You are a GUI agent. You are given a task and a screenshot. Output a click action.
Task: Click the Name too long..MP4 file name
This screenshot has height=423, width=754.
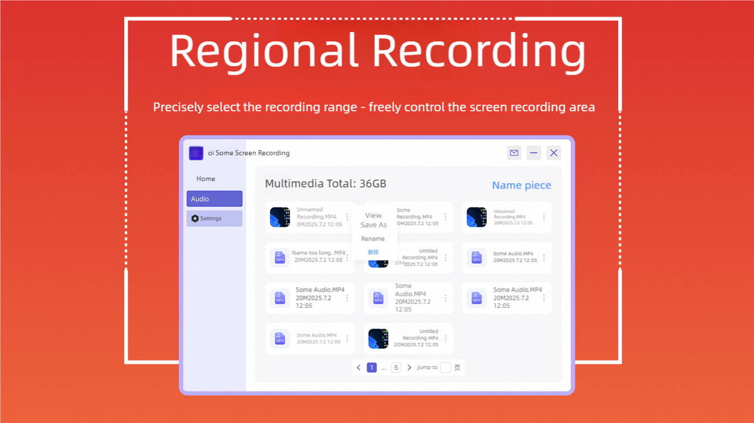(x=318, y=253)
